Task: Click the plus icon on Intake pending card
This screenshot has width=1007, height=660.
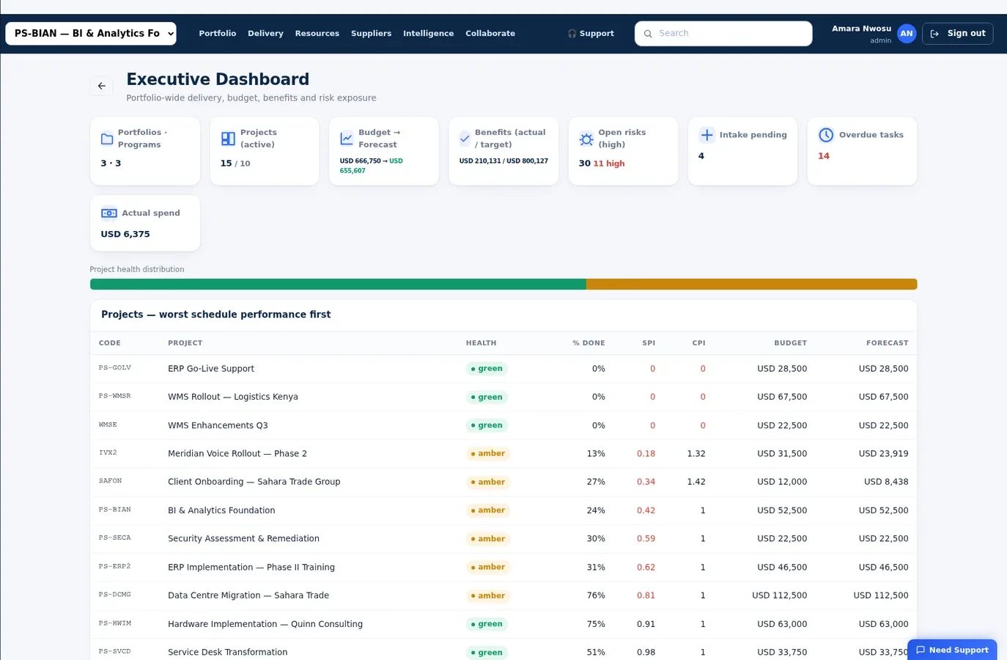Action: click(x=707, y=135)
